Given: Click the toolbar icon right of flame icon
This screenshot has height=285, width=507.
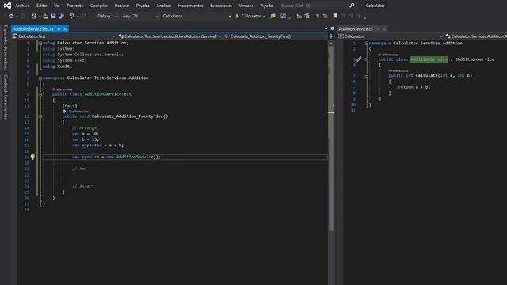Looking at the screenshot, I should pos(284,16).
